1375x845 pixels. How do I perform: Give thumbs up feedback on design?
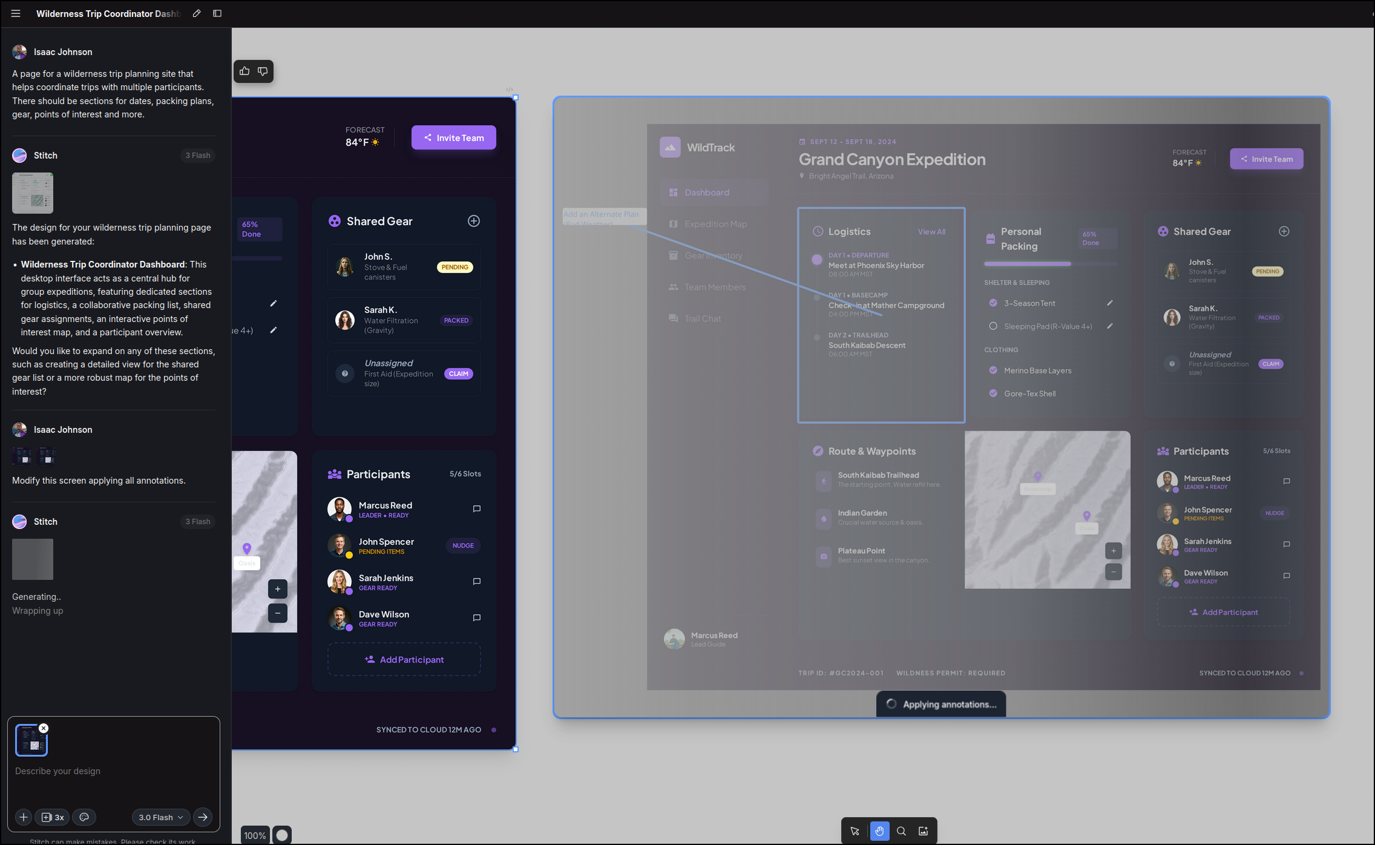[244, 71]
